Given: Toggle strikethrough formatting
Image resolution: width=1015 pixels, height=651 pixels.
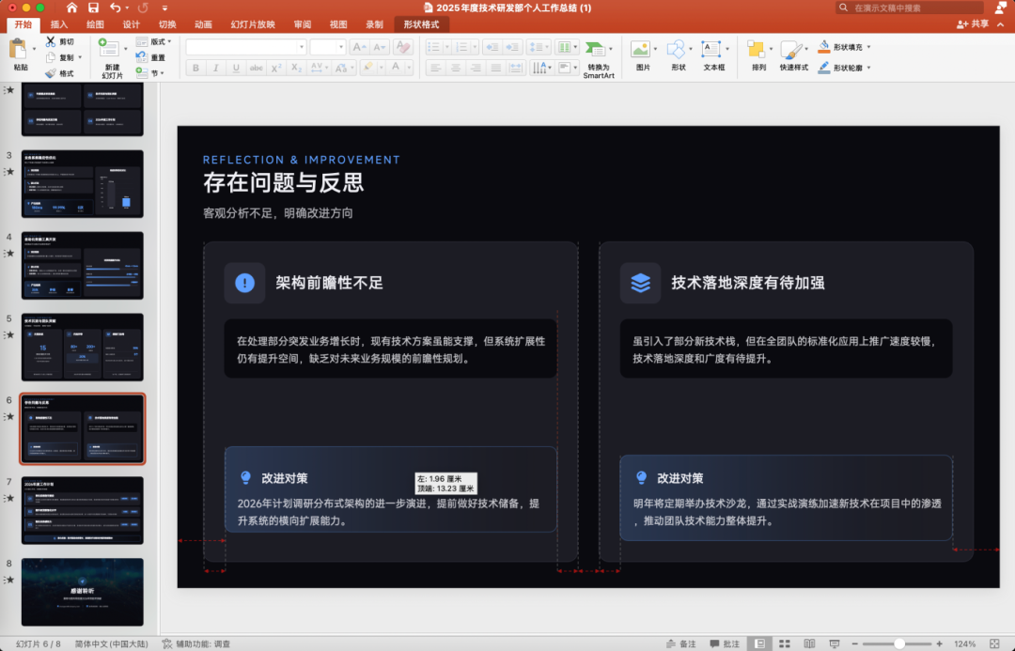Looking at the screenshot, I should [257, 68].
